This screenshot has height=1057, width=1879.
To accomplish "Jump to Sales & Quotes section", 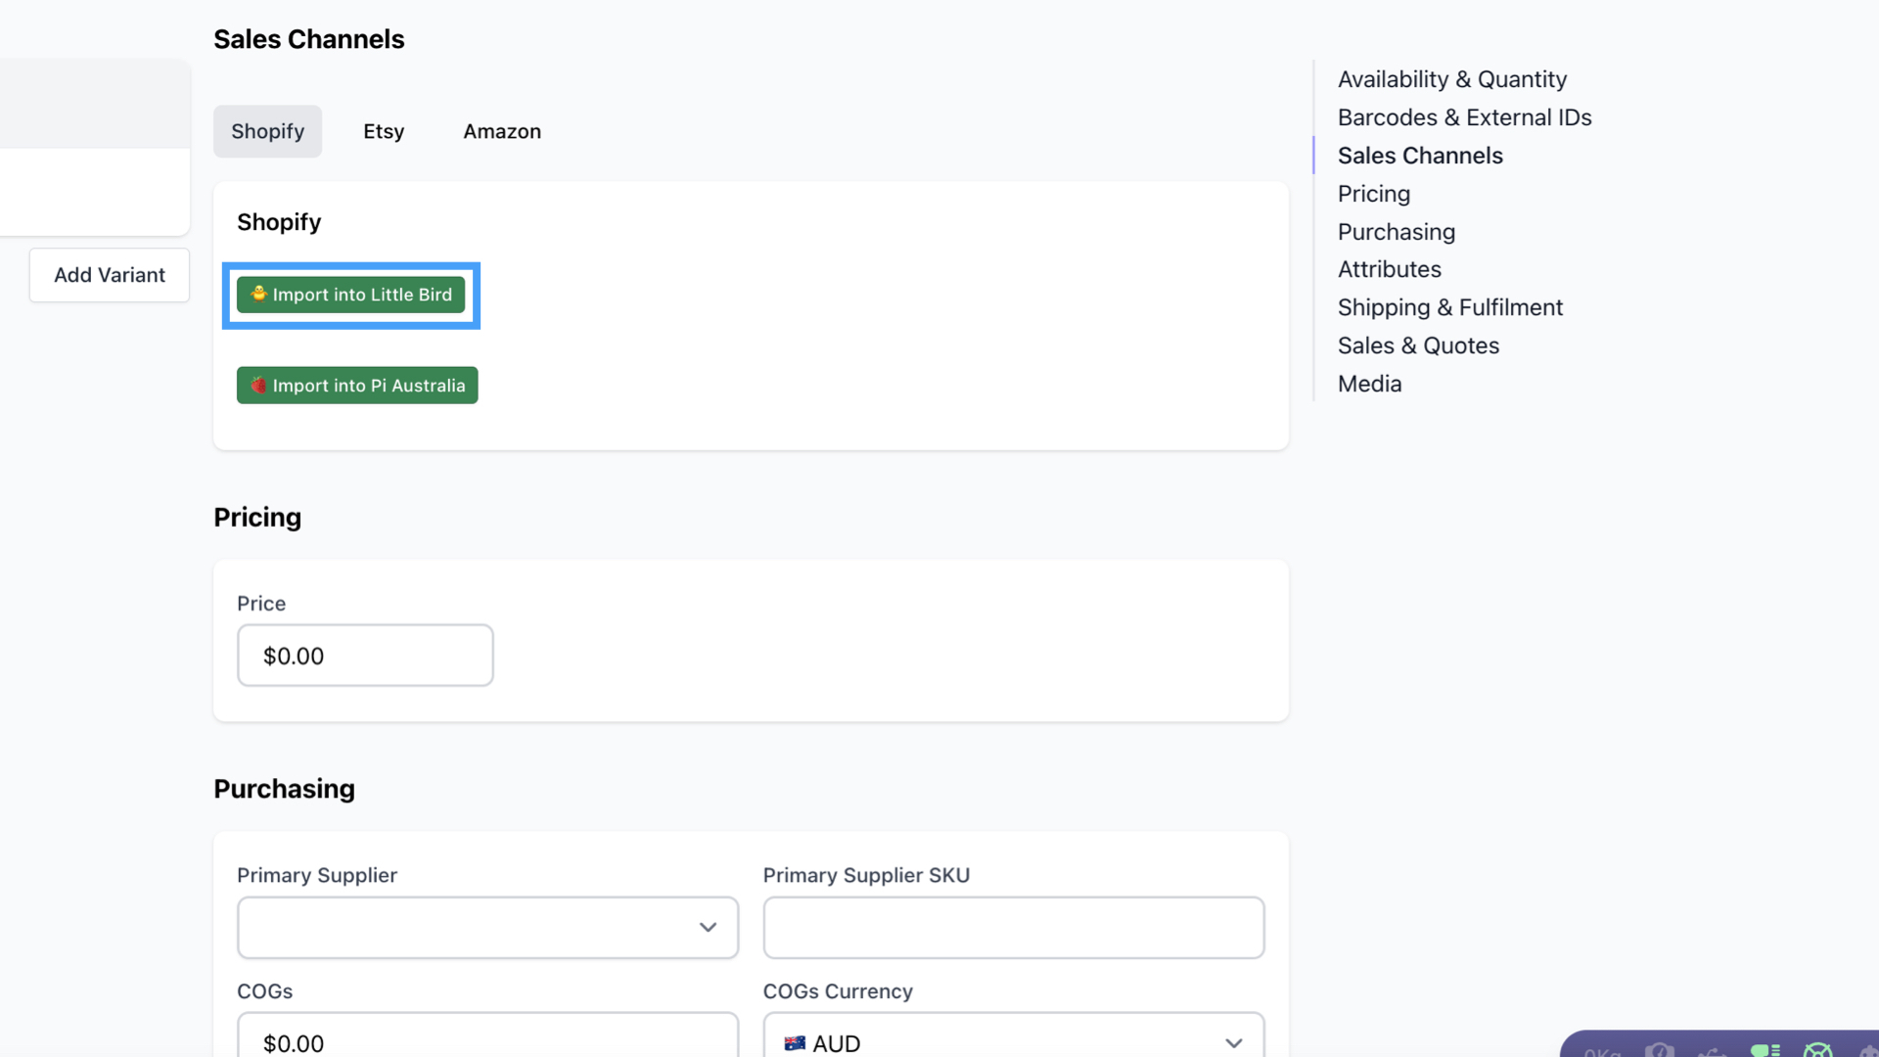I will click(1418, 345).
